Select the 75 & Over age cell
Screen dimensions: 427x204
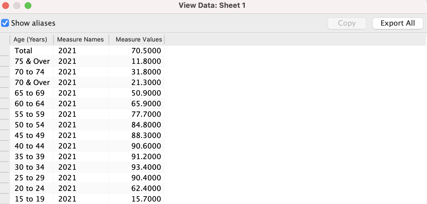click(x=32, y=61)
